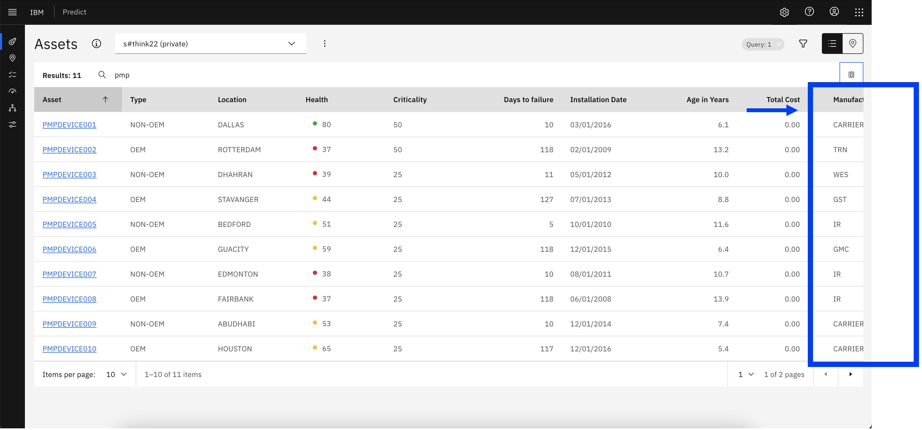Open the help question mark icon

(809, 12)
